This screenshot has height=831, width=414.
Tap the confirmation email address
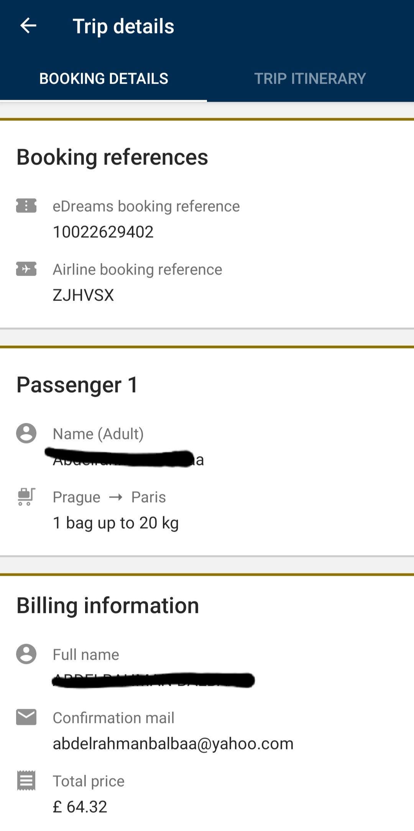pos(173,744)
